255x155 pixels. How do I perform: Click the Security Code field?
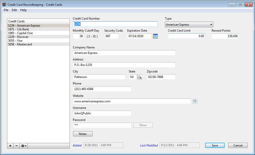tap(111, 36)
